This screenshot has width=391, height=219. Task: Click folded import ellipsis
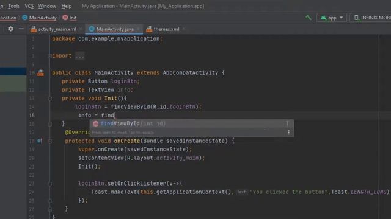pyautogui.click(x=80, y=56)
